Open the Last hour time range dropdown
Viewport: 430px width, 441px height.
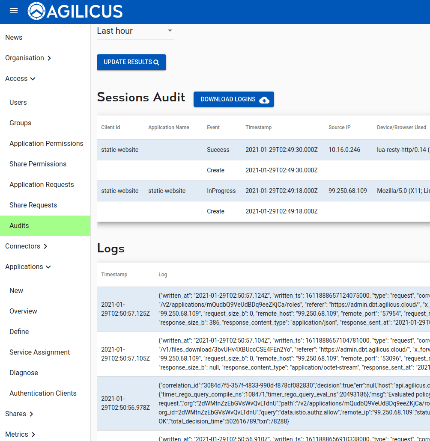[135, 31]
